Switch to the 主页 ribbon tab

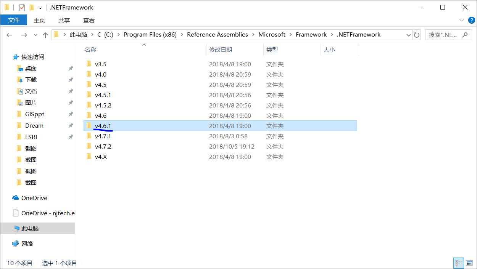(39, 20)
